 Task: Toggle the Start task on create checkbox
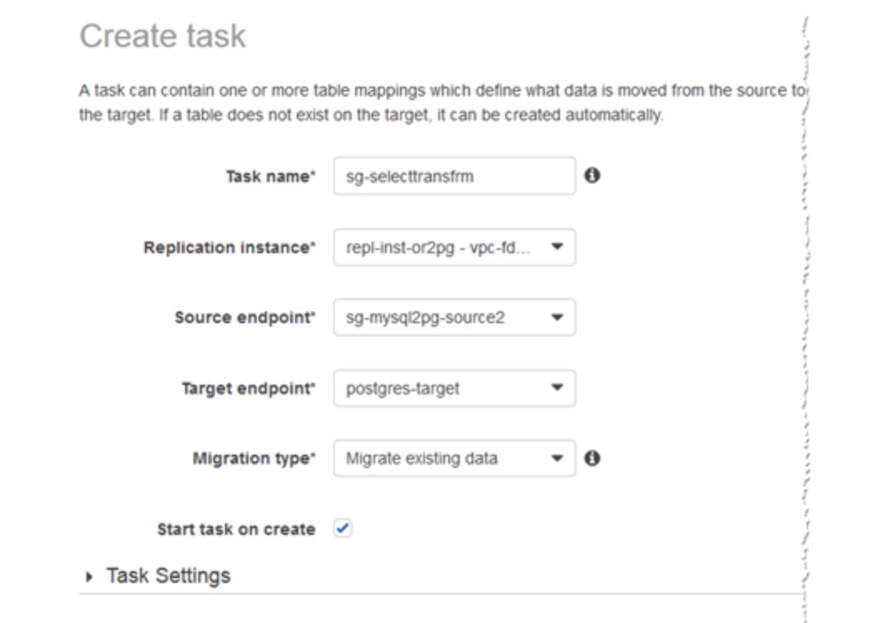click(342, 529)
